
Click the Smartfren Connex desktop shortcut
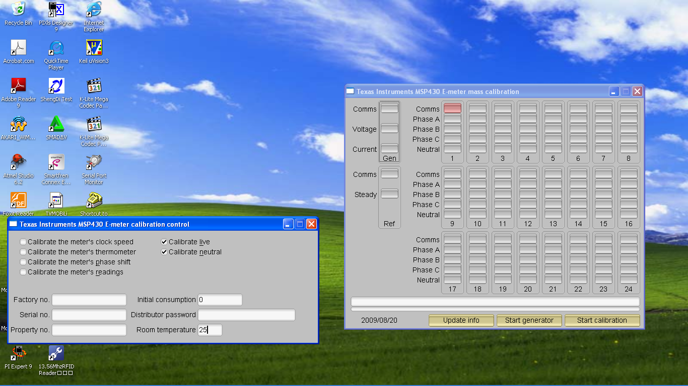[56, 169]
